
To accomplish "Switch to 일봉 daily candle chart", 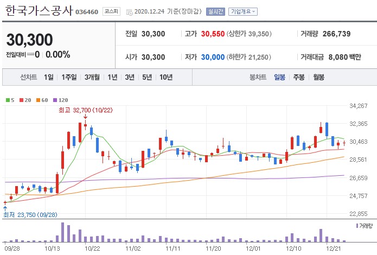I will 279,77.
